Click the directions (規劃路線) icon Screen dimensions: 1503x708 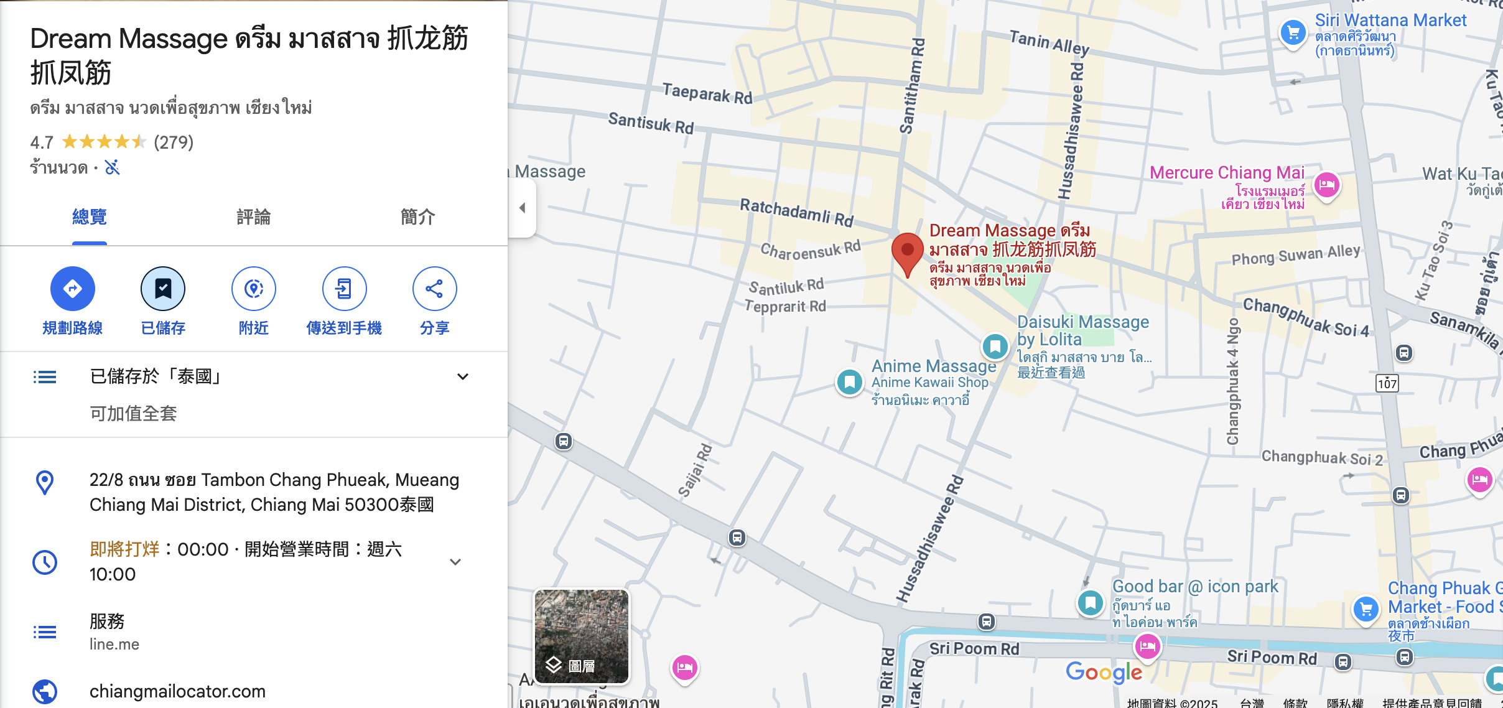(73, 289)
